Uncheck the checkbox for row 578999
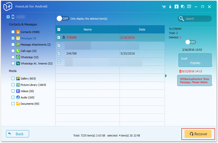218x143 pixels. (59, 37)
